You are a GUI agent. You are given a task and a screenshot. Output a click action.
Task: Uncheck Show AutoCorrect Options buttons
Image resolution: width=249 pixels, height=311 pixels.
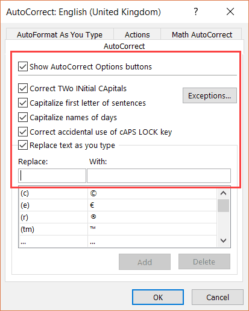23,66
